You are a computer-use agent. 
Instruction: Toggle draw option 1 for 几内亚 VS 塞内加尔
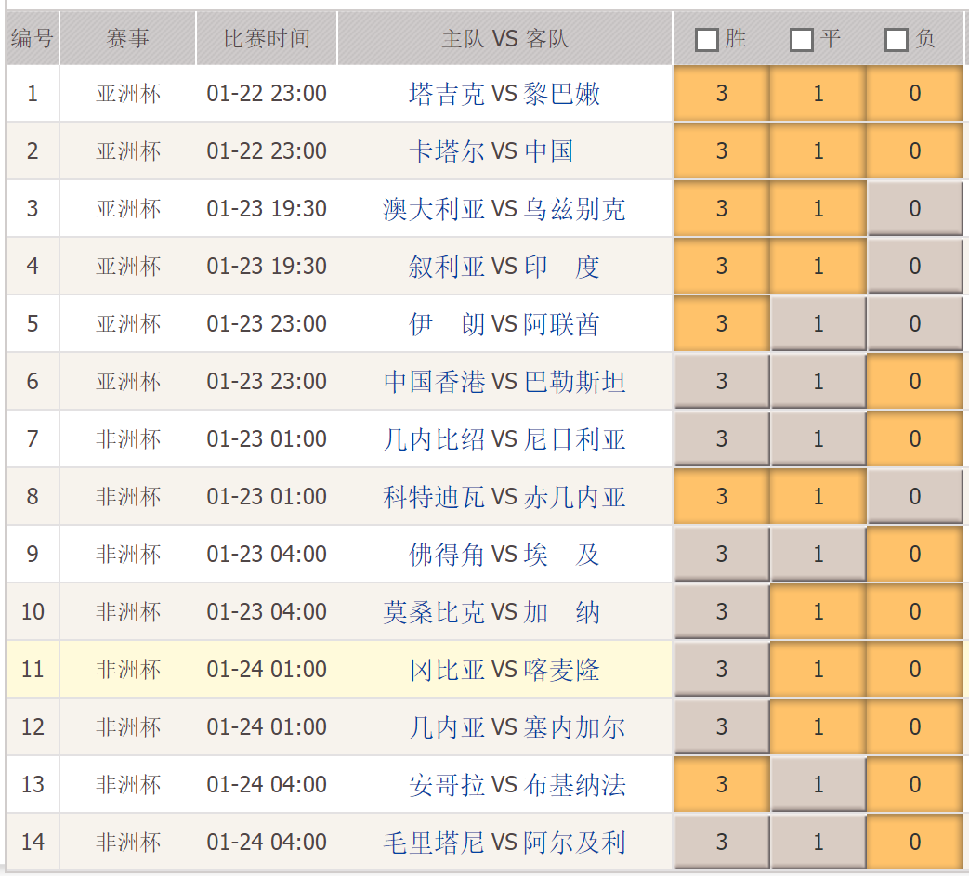pyautogui.click(x=818, y=726)
